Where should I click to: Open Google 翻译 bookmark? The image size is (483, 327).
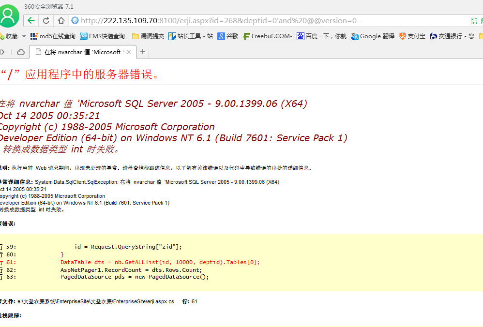tap(373, 36)
